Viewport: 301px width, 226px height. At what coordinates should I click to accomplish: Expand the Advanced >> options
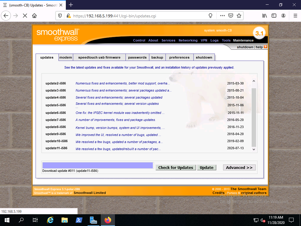coord(239,167)
